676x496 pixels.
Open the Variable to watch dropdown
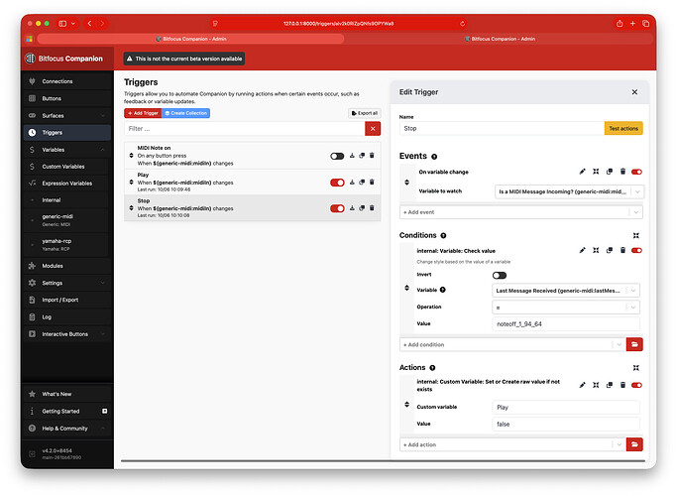coord(569,191)
